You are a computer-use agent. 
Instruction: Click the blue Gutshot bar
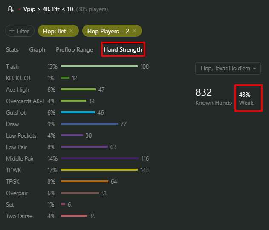pos(78,112)
